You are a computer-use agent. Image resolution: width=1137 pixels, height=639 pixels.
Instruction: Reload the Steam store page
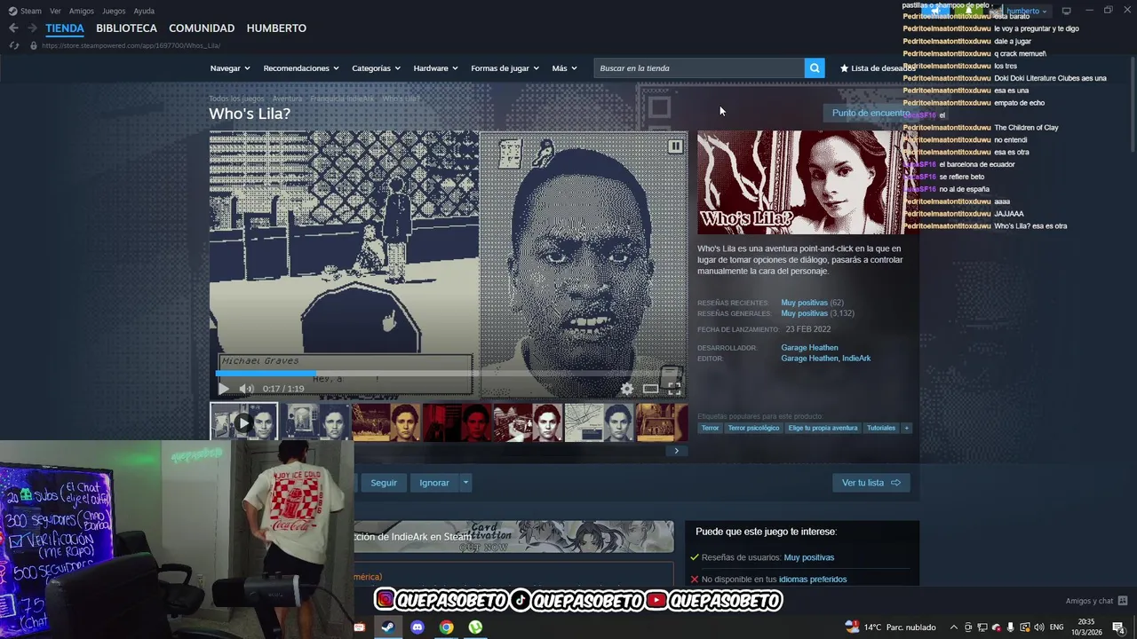click(13, 45)
